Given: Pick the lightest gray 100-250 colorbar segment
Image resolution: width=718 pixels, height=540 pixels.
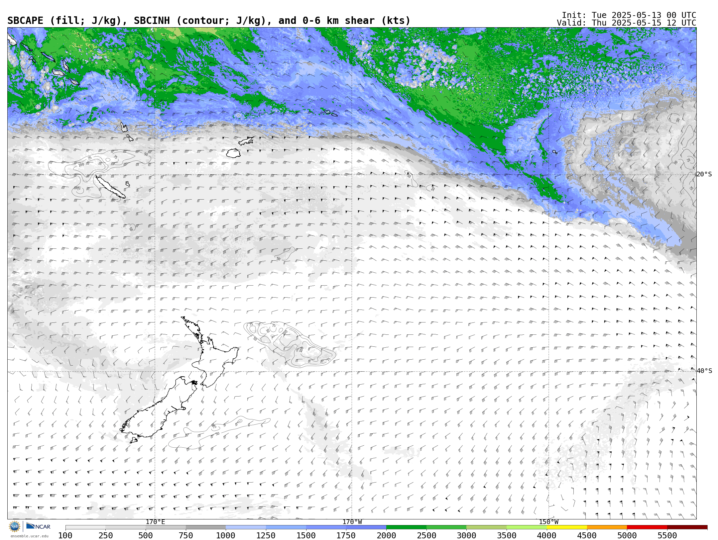Looking at the screenshot, I should pos(85,527).
